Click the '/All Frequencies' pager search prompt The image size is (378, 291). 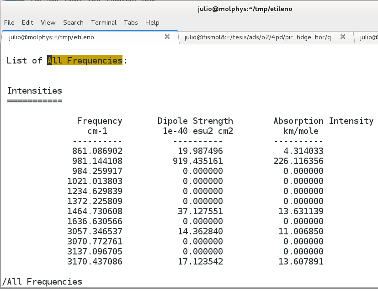coord(42,281)
